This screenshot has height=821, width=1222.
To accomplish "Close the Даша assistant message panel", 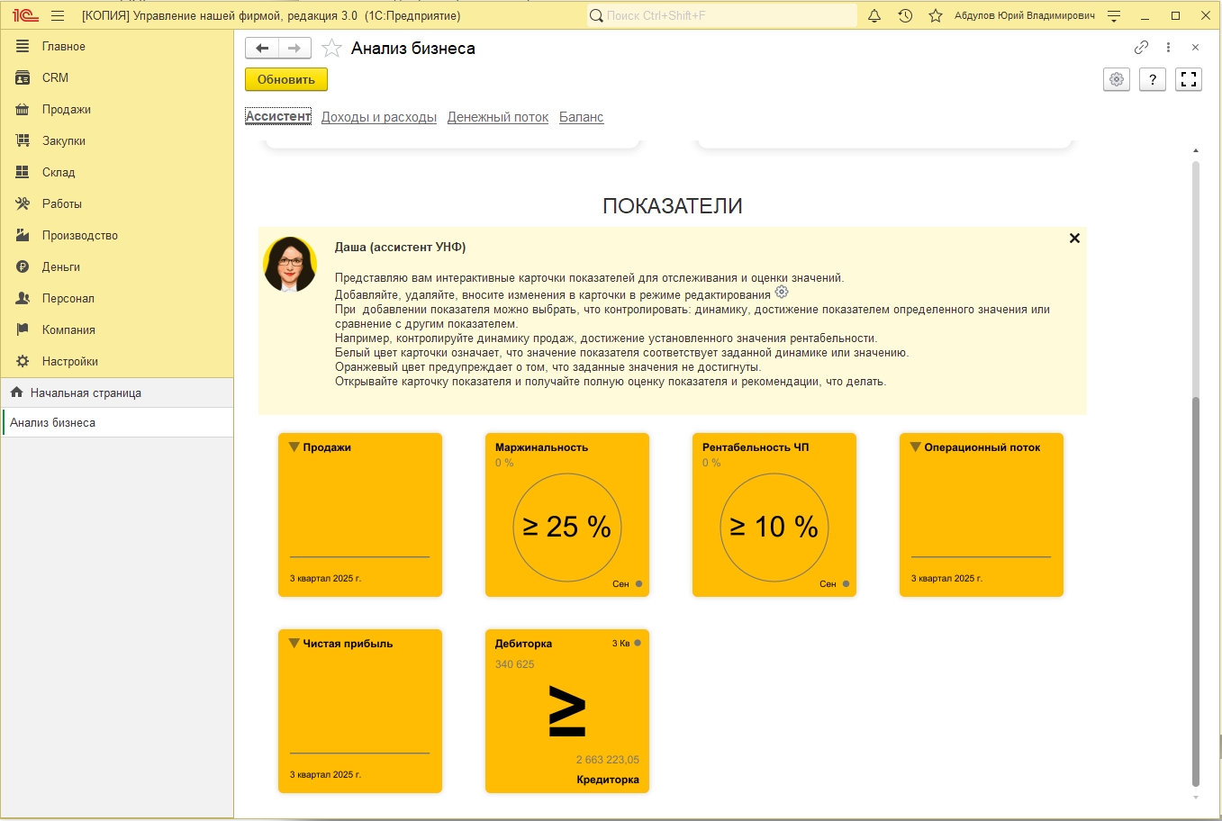I will pos(1074,239).
